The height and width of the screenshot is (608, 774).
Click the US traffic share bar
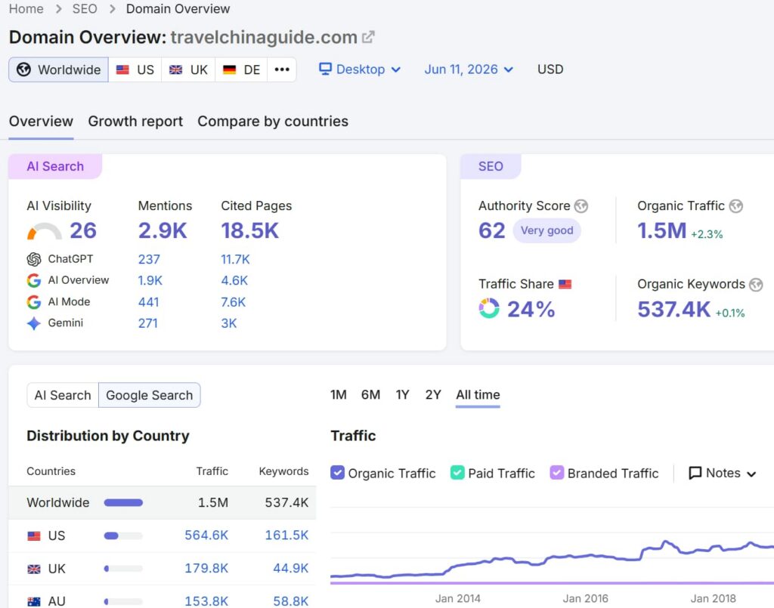point(123,535)
